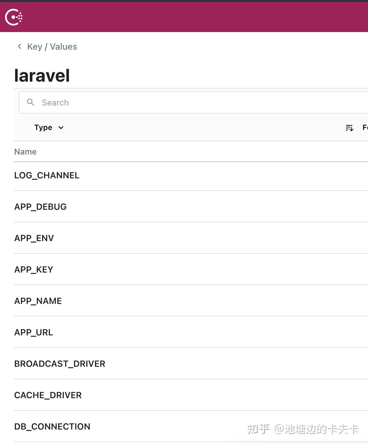Open the APP_ENV key entry
Image resolution: width=368 pixels, height=444 pixels.
(x=34, y=238)
